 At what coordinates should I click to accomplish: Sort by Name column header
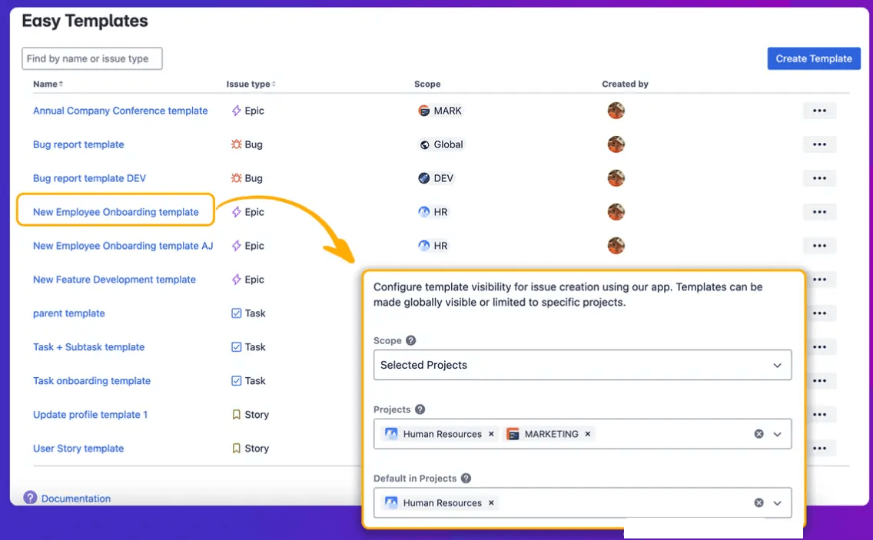click(48, 84)
